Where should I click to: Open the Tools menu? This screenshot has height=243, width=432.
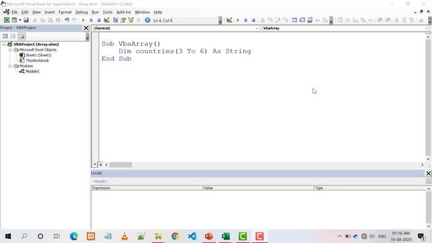point(107,12)
